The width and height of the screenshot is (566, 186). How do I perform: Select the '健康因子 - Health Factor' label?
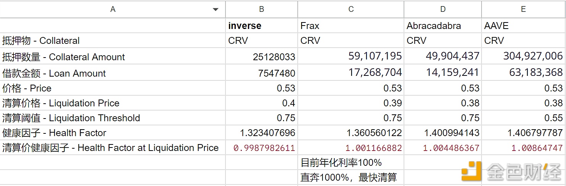tap(113, 133)
